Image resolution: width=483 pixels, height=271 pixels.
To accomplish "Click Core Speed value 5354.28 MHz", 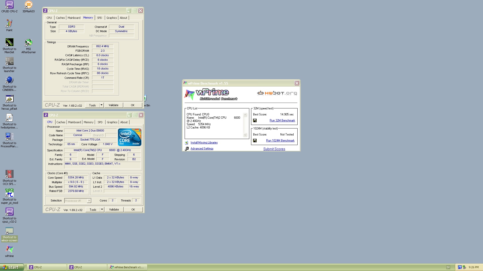I will (x=76, y=177).
